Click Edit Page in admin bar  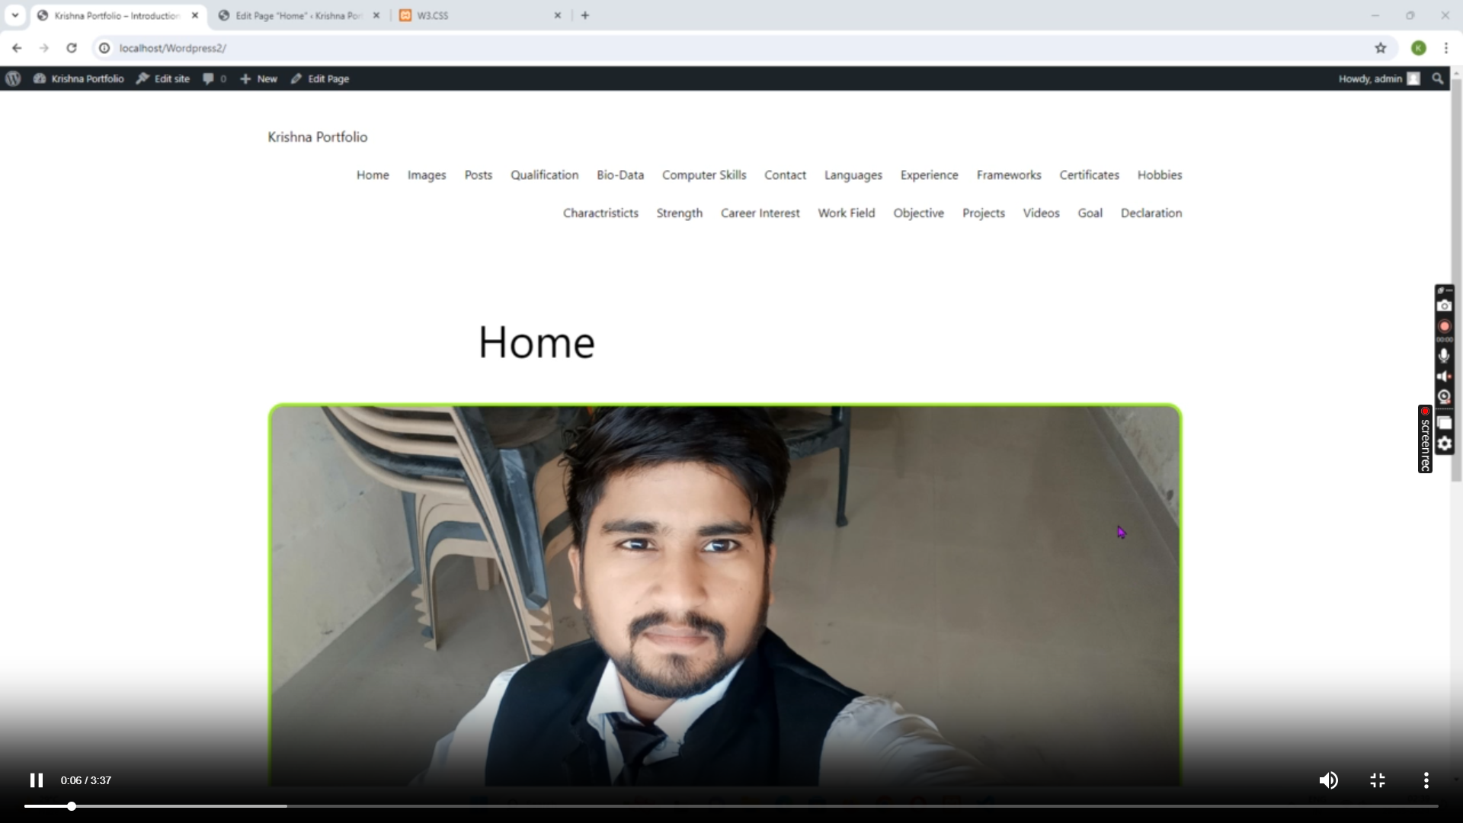[320, 78]
